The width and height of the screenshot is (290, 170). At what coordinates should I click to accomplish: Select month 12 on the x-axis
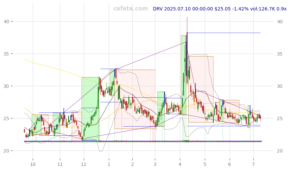(x=84, y=164)
